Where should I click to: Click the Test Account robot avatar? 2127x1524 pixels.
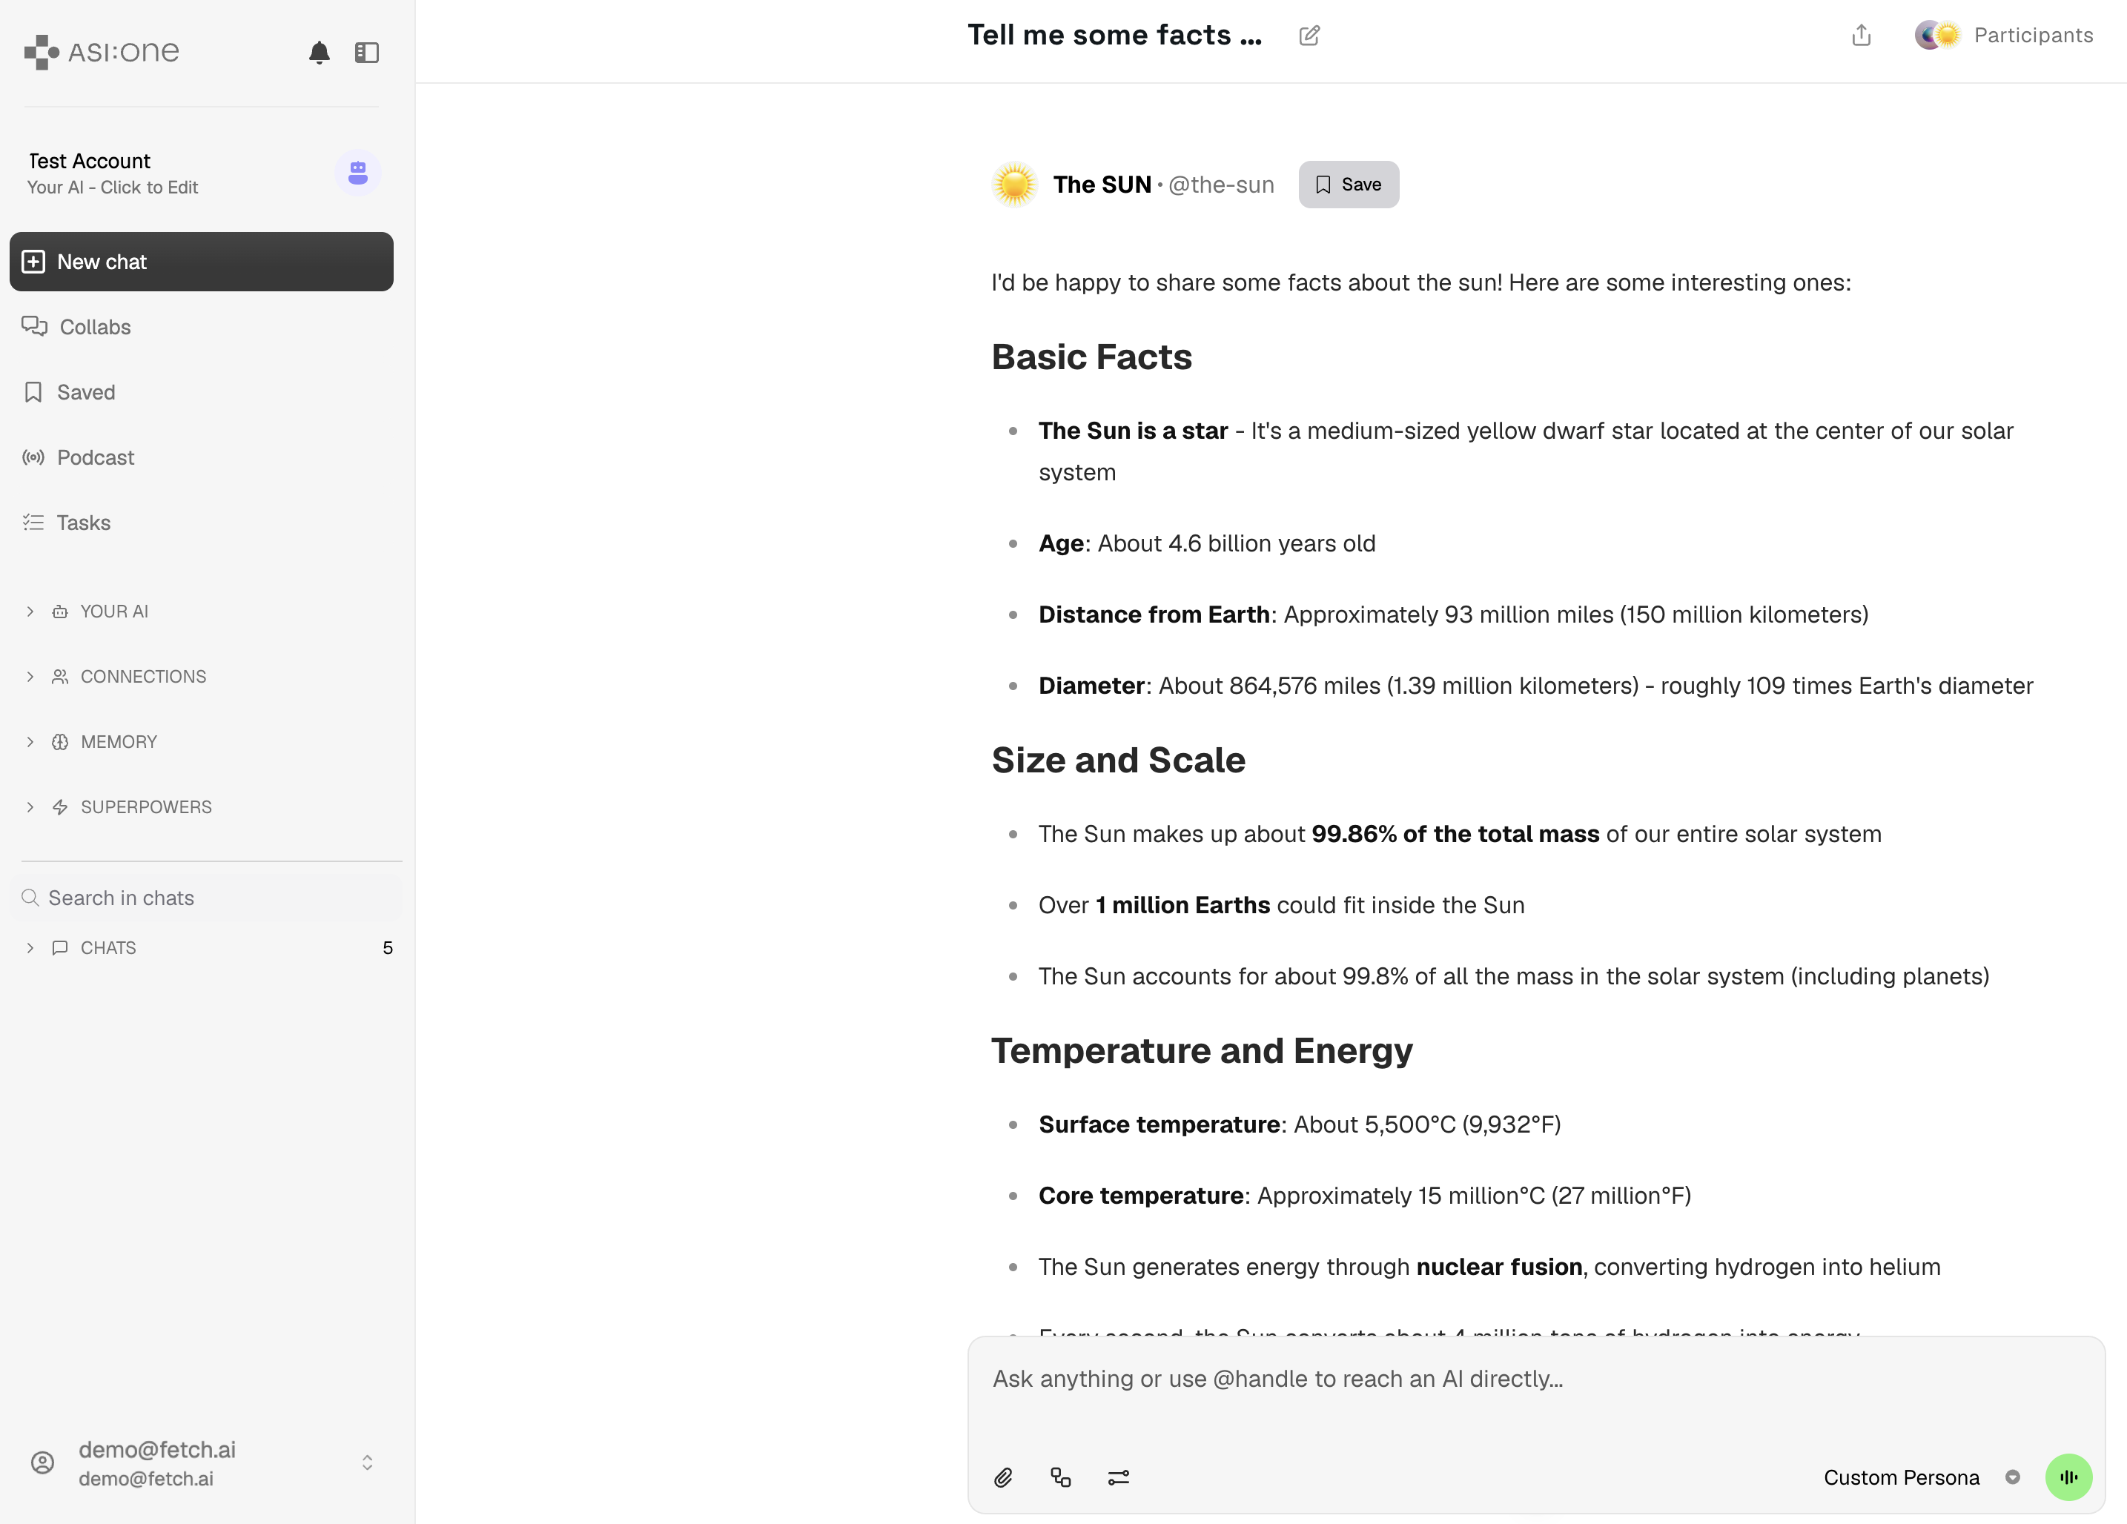(x=357, y=173)
